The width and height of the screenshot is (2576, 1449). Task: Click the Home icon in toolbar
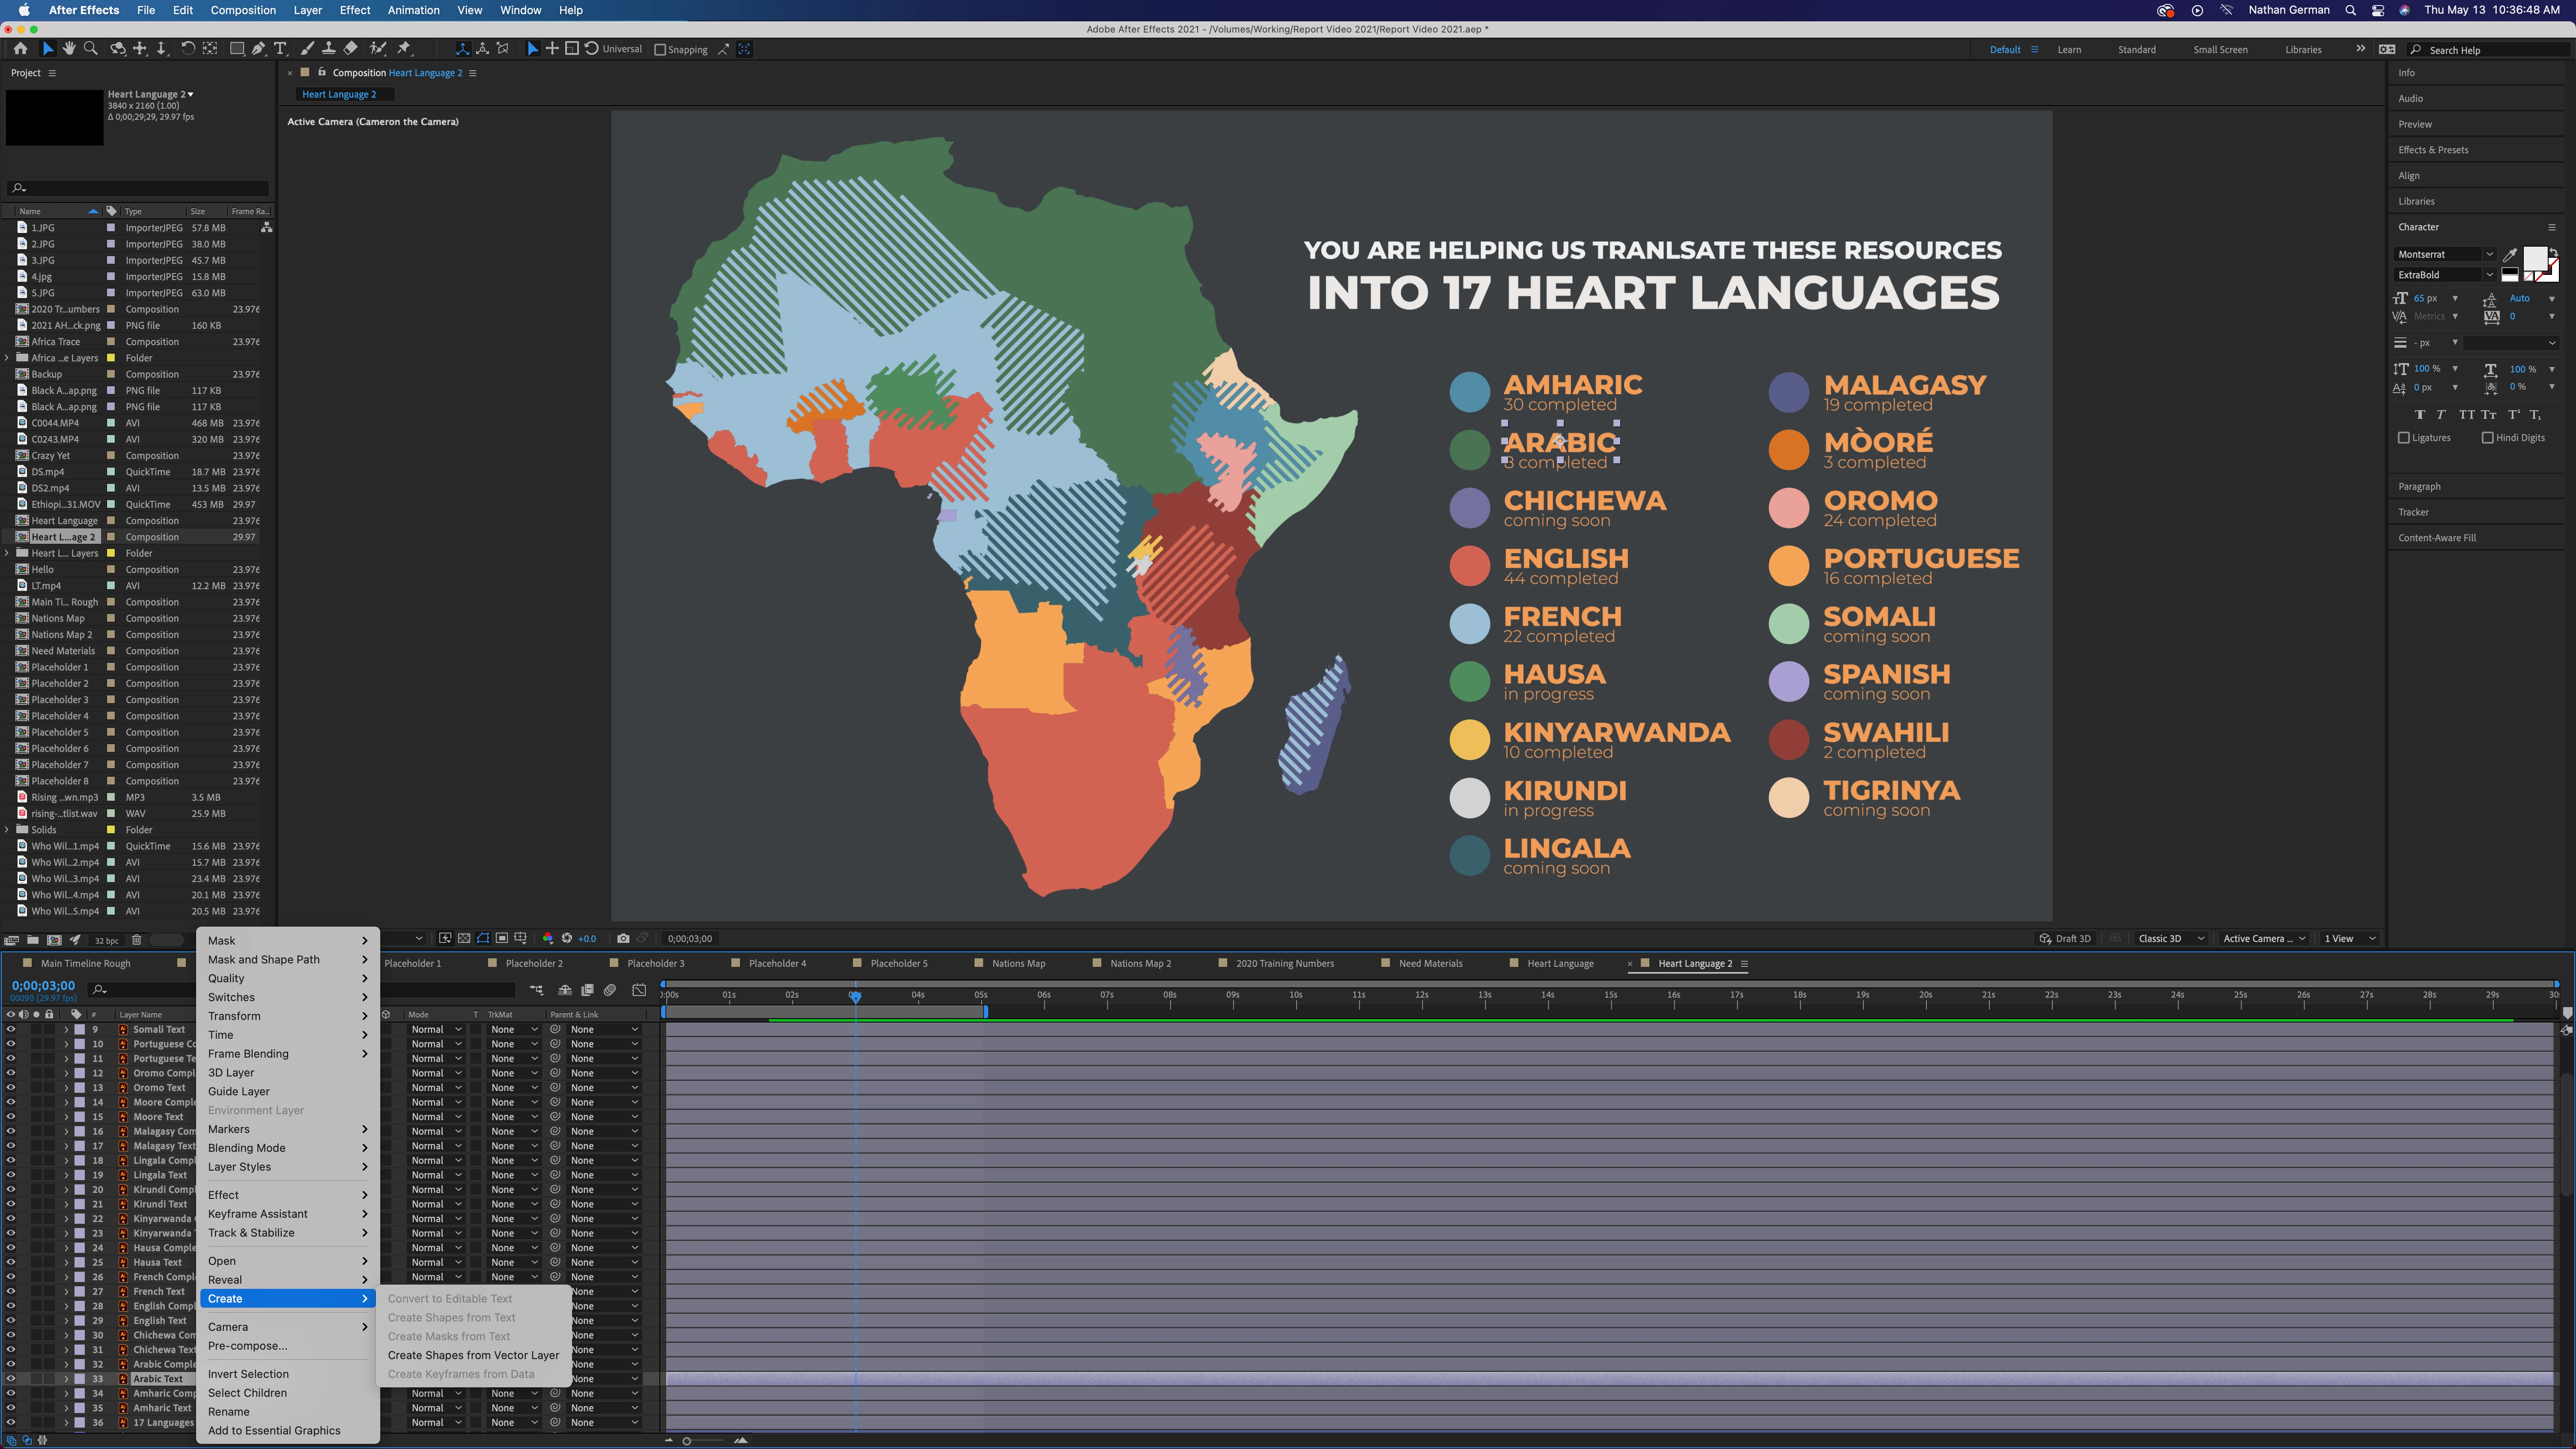(20, 49)
